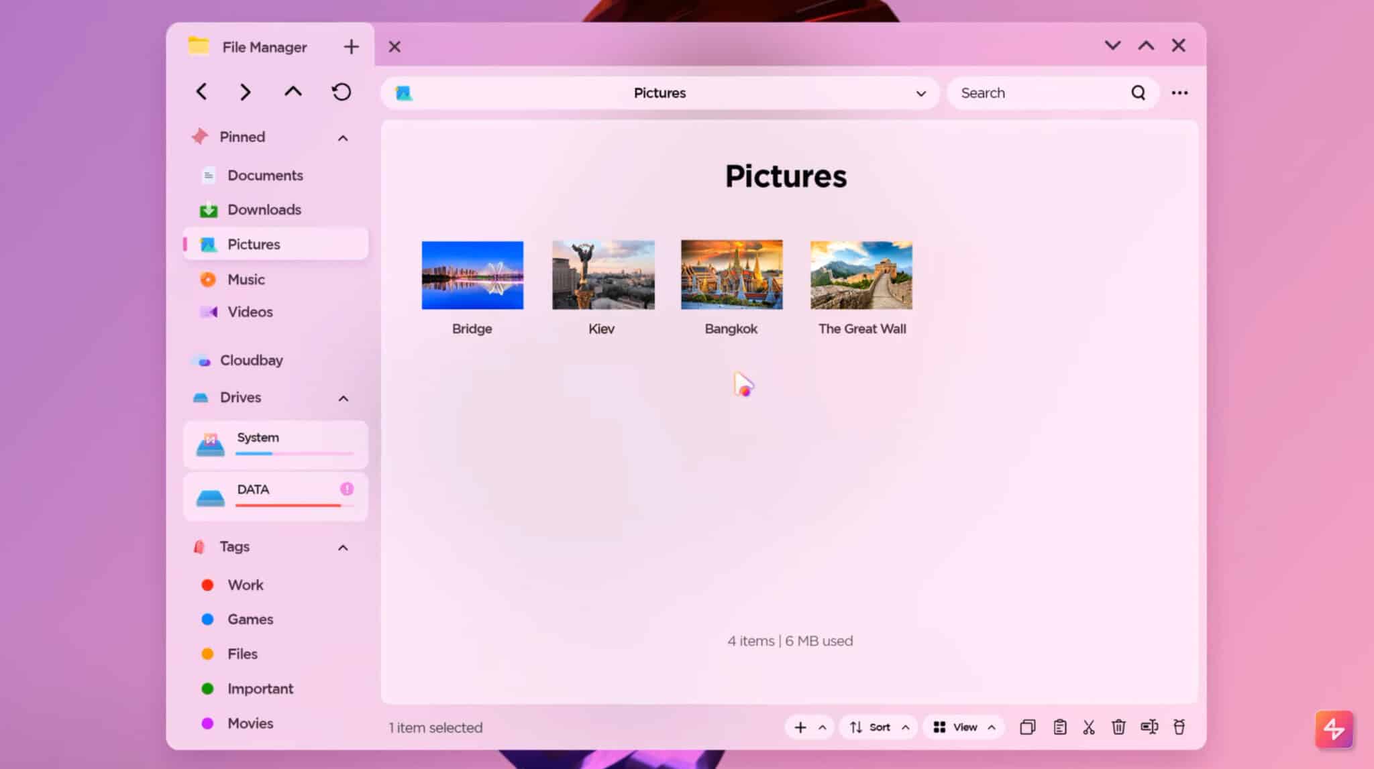
Task: Open the three-dots more options icon
Action: (x=1179, y=93)
